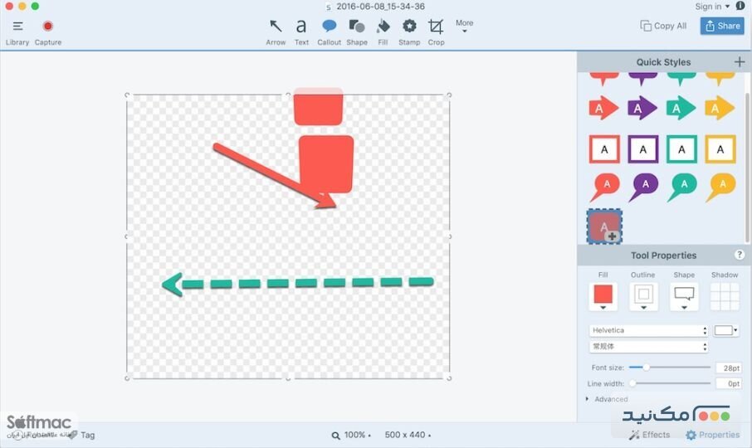Open the font color swatch dropdown
Viewport: 752px width, 448px height.
[x=725, y=330]
